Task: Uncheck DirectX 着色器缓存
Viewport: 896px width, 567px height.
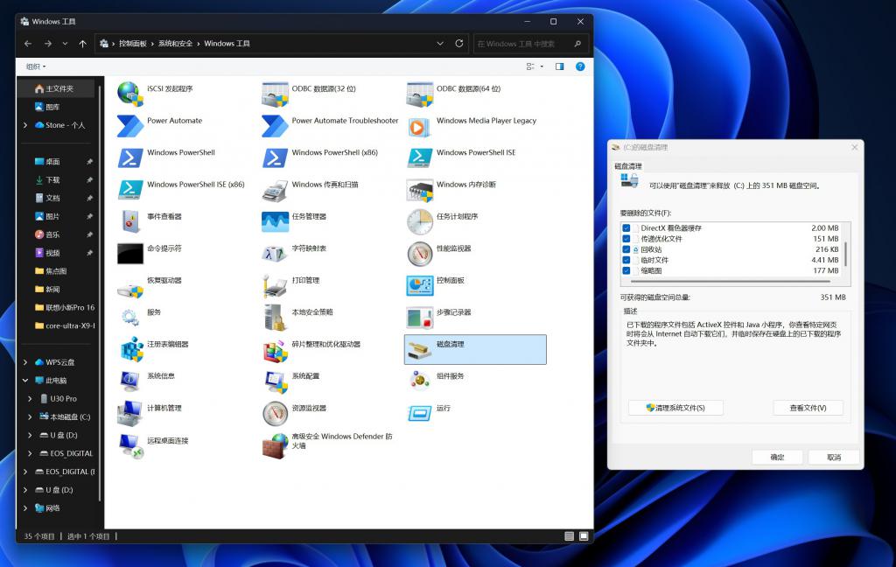Action: pyautogui.click(x=625, y=226)
